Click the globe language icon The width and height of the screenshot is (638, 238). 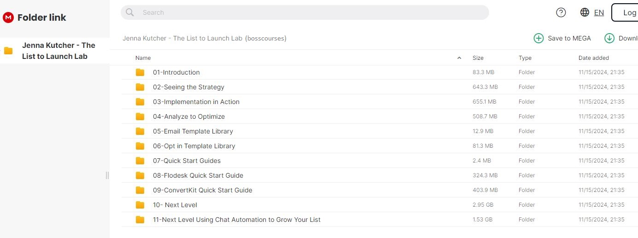pos(585,12)
